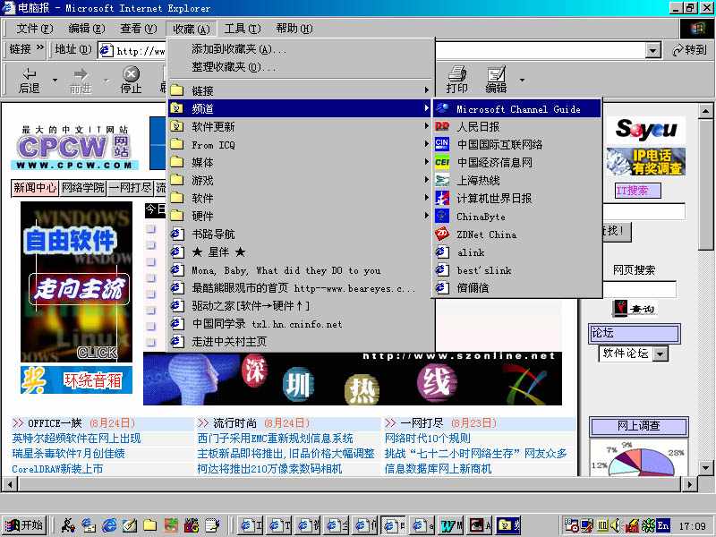Click the 环绕音箱 prize banner
Screen dimensions: 716x537
[76, 379]
